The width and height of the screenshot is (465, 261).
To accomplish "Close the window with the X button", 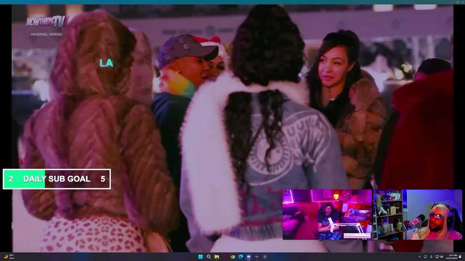I will (462, 2).
